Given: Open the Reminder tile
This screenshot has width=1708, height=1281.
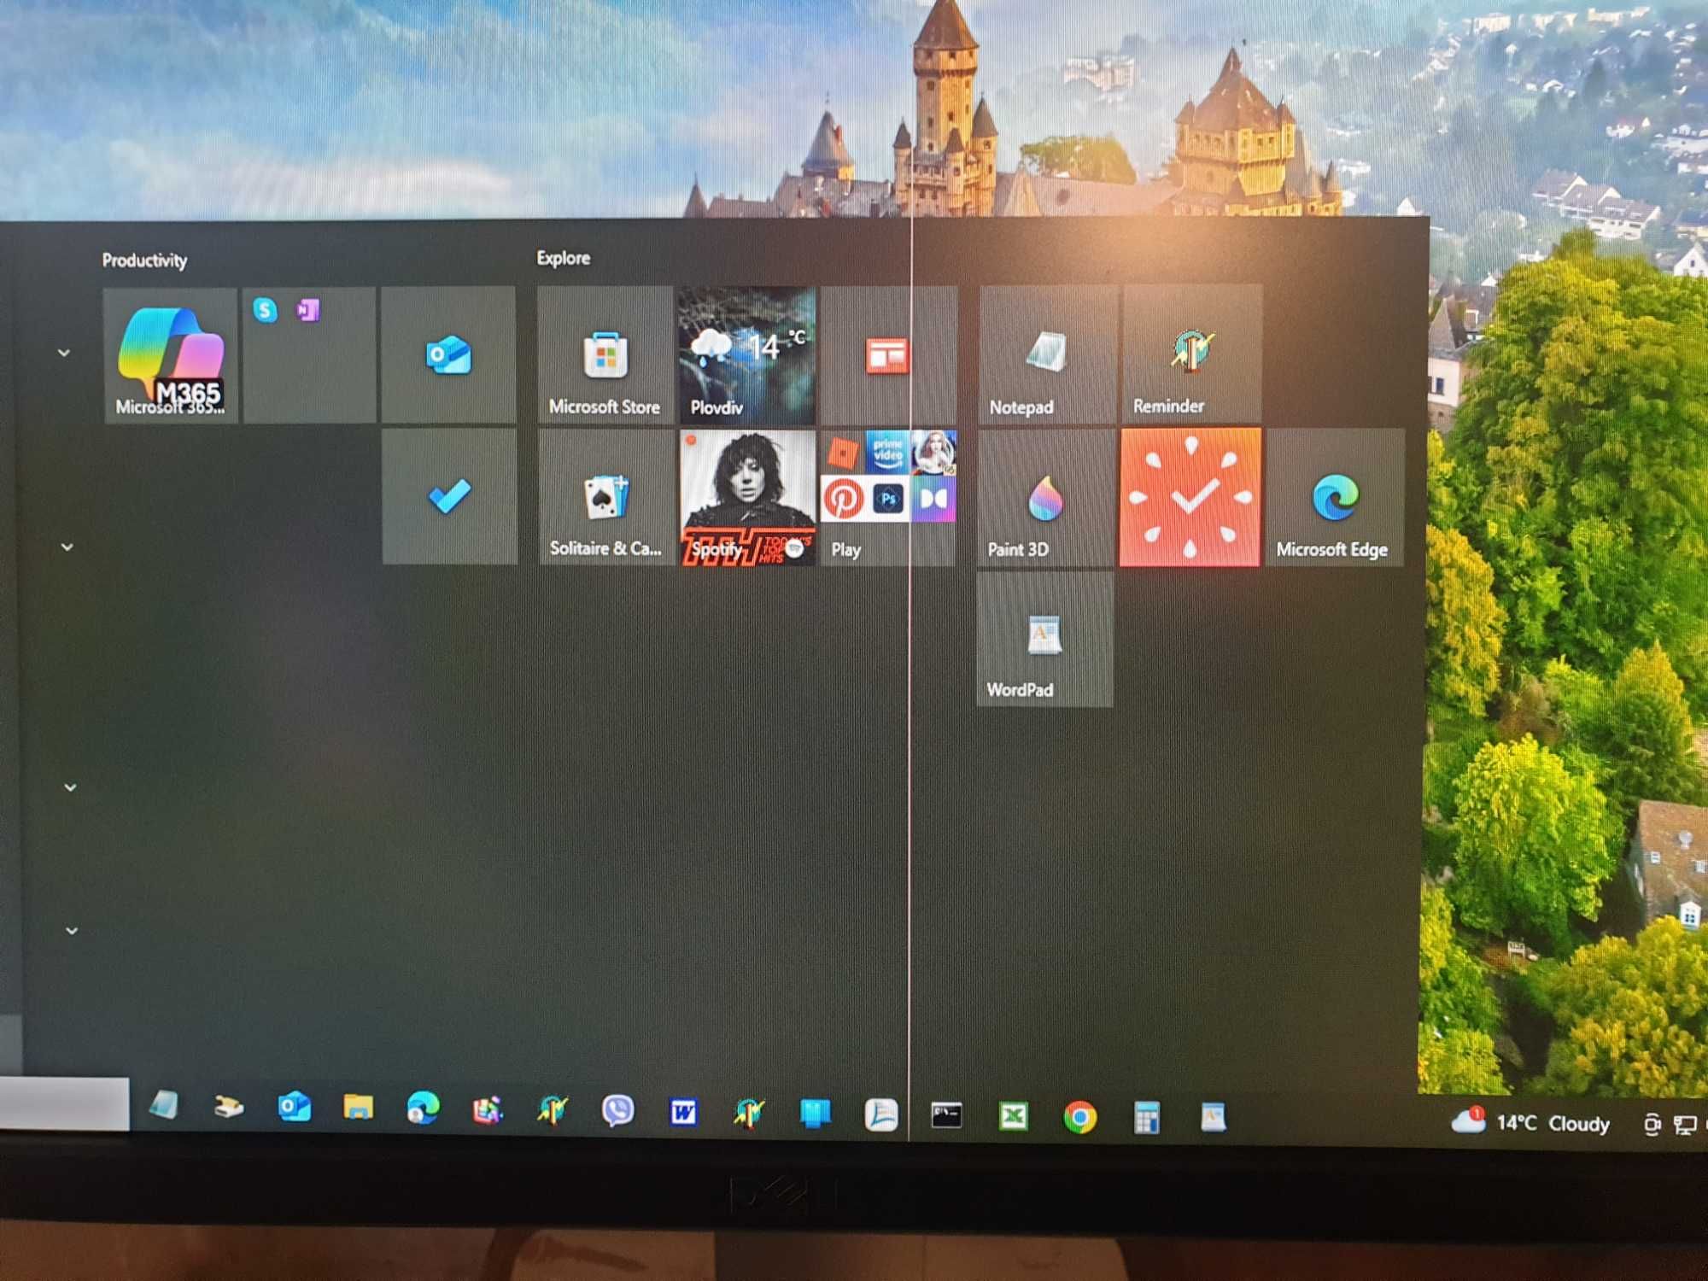Looking at the screenshot, I should point(1192,354).
